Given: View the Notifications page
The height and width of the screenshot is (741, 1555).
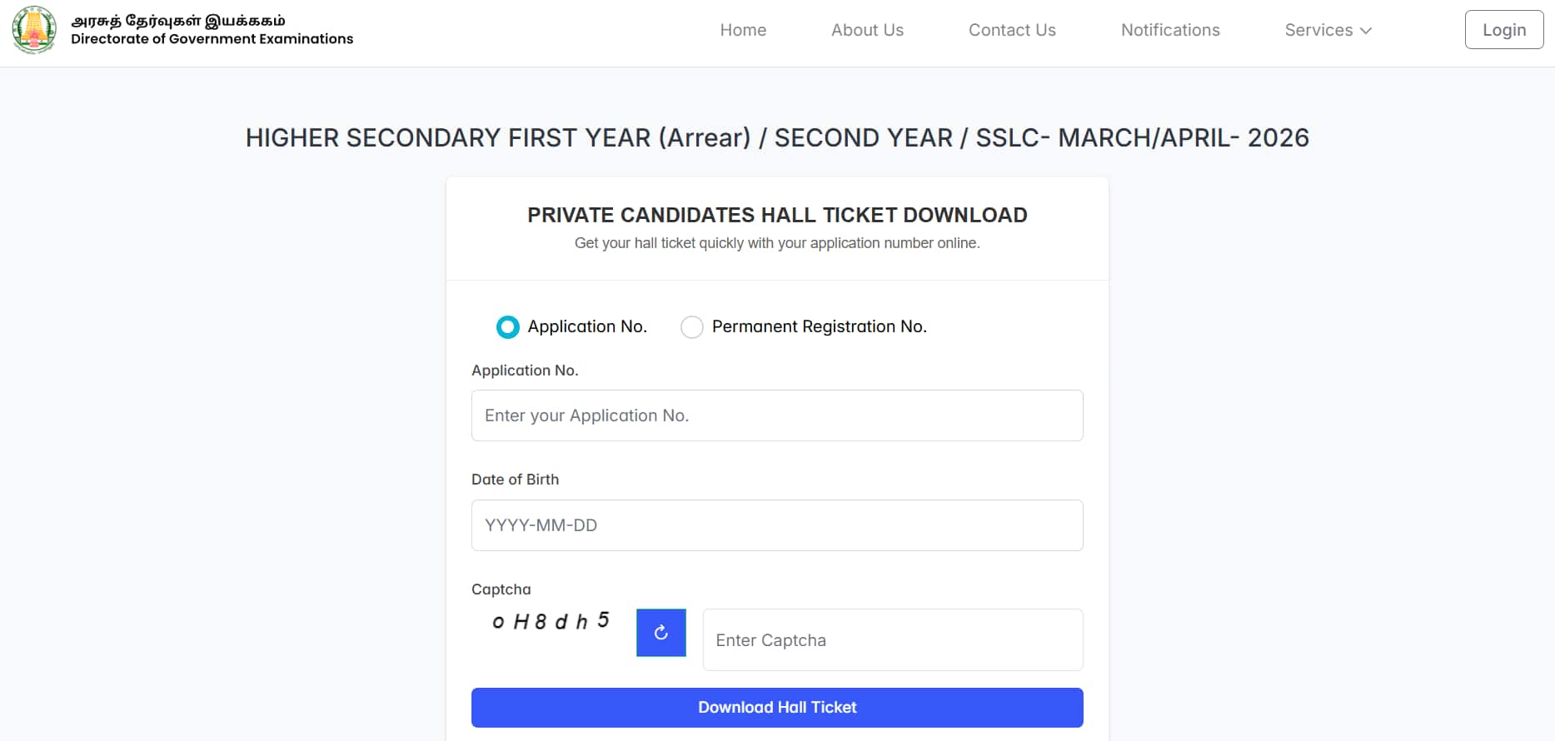Looking at the screenshot, I should point(1170,30).
